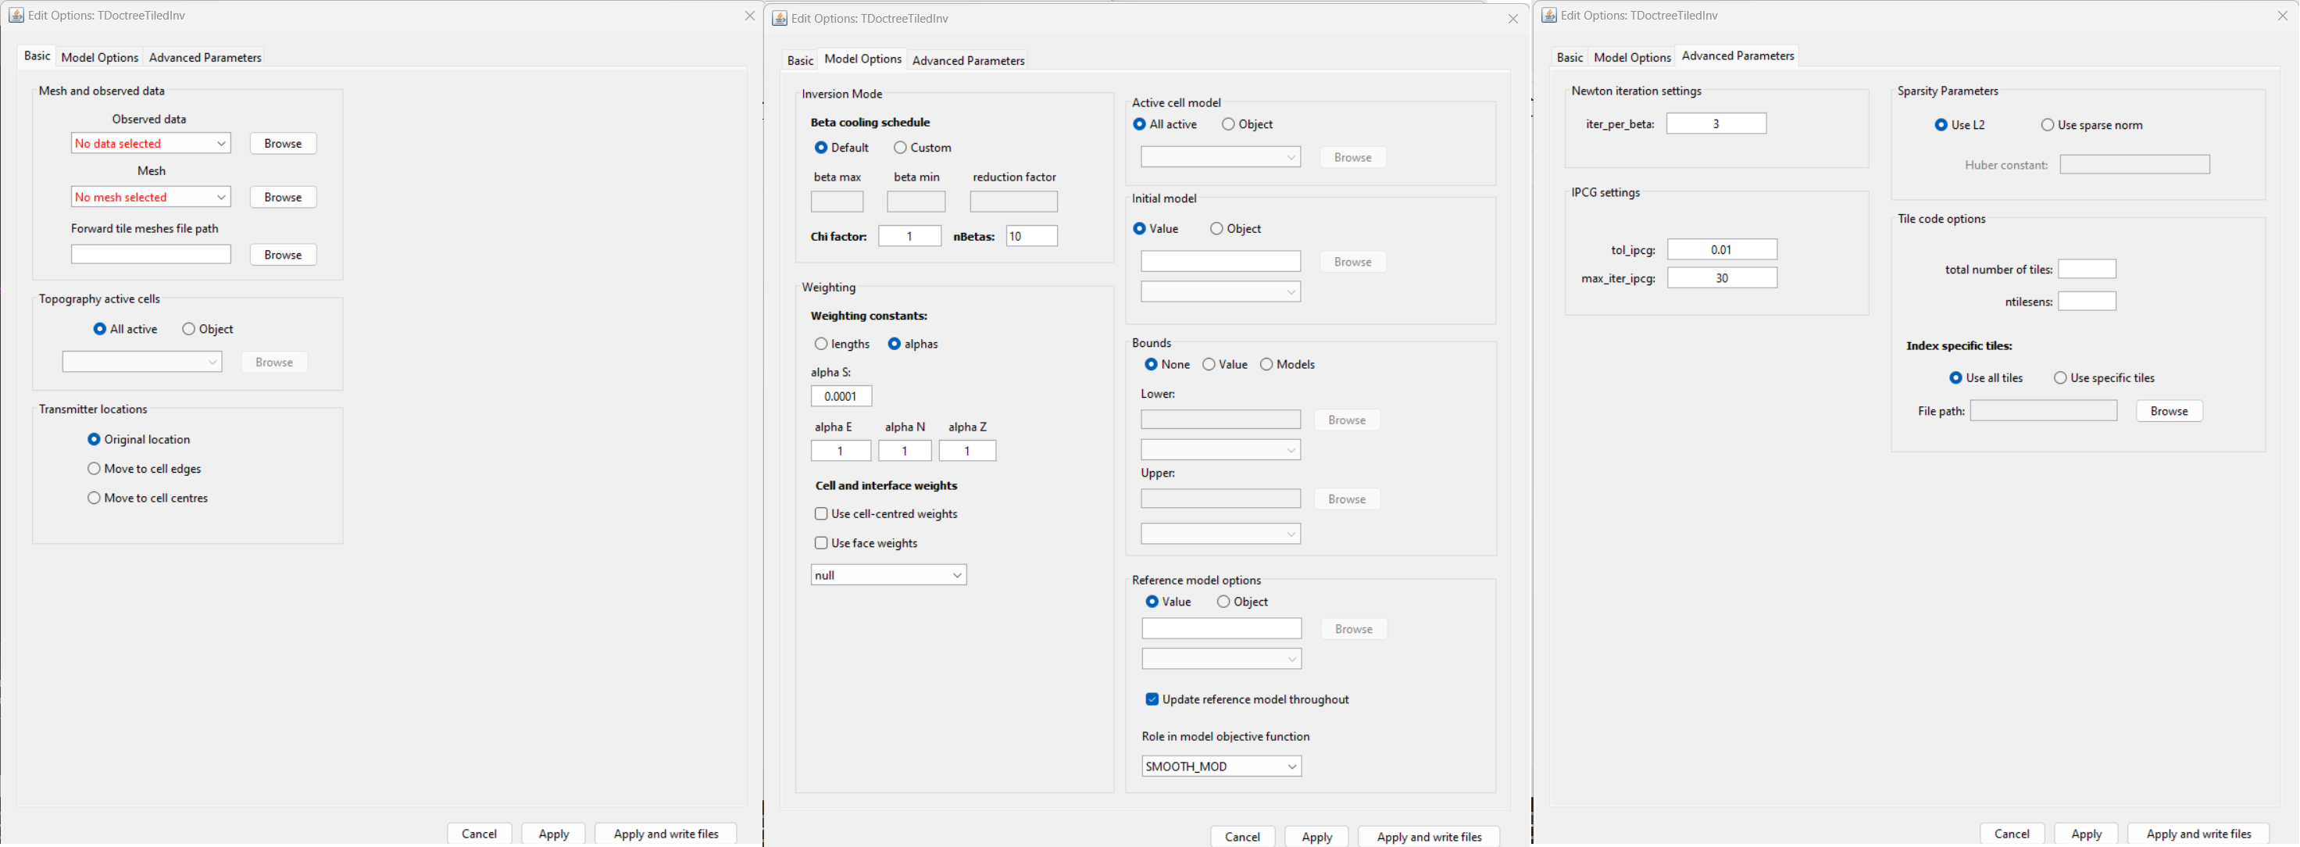2300x847 pixels.
Task: Browse for Observed data file
Action: click(x=283, y=143)
